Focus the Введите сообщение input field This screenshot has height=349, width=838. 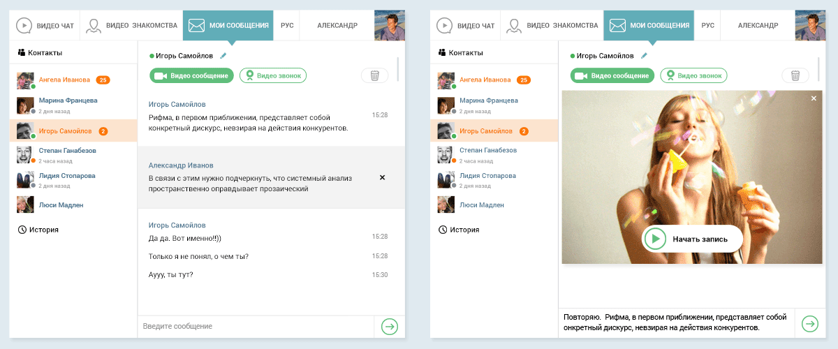coord(255,326)
